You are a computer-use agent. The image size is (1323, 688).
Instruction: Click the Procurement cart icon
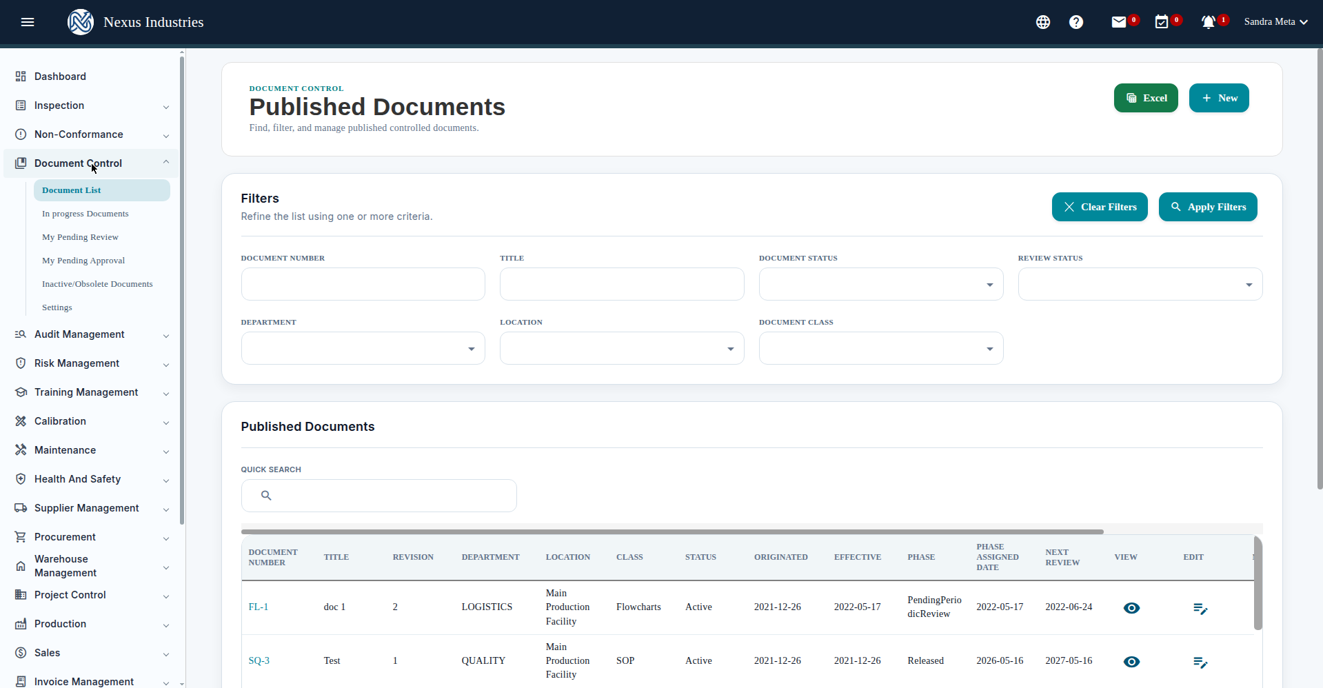pos(21,537)
